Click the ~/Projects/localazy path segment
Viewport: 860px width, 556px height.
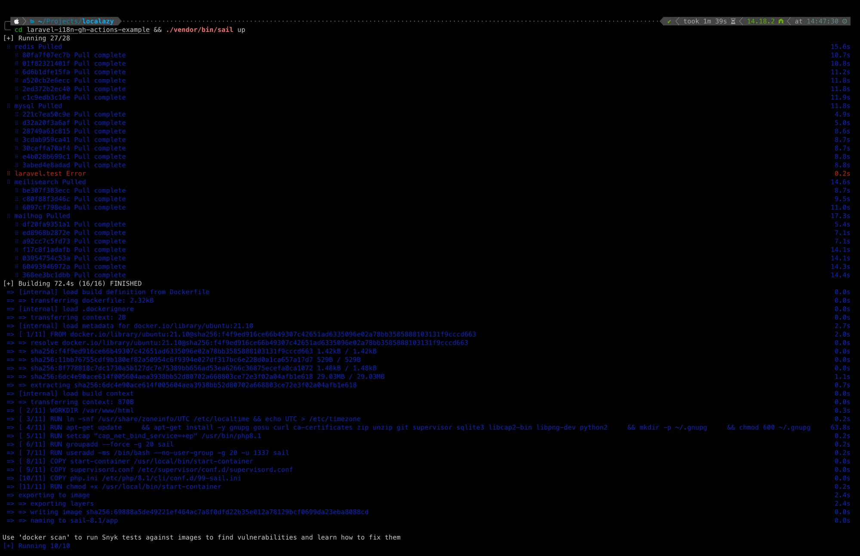76,21
